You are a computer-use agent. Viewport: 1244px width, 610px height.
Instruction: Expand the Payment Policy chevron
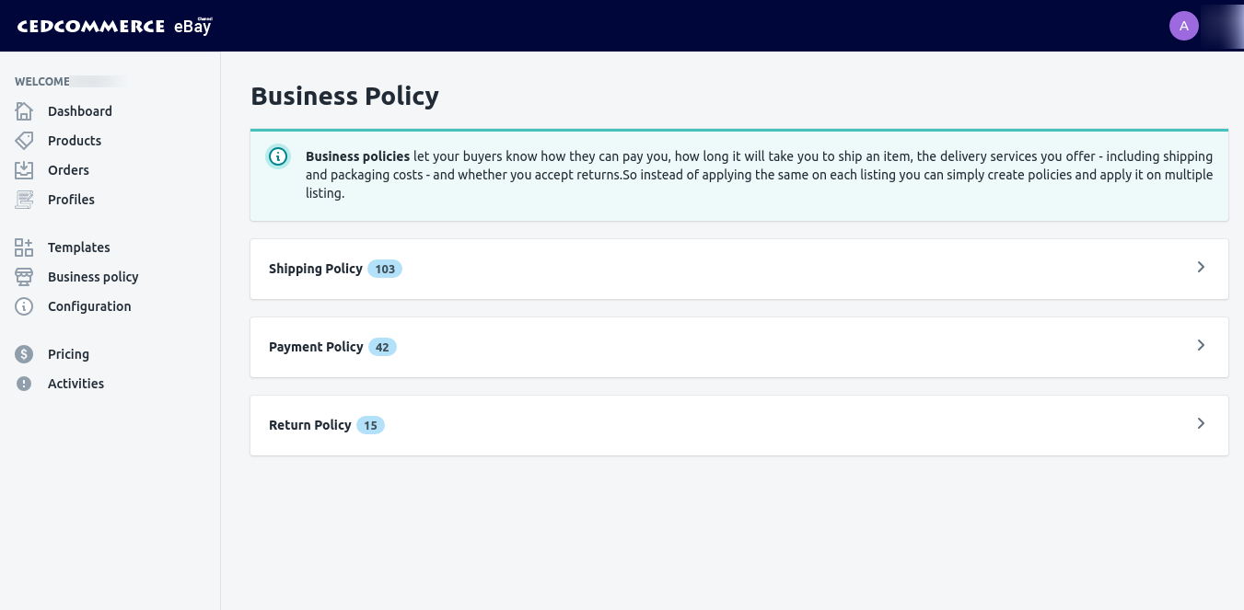click(x=1201, y=345)
